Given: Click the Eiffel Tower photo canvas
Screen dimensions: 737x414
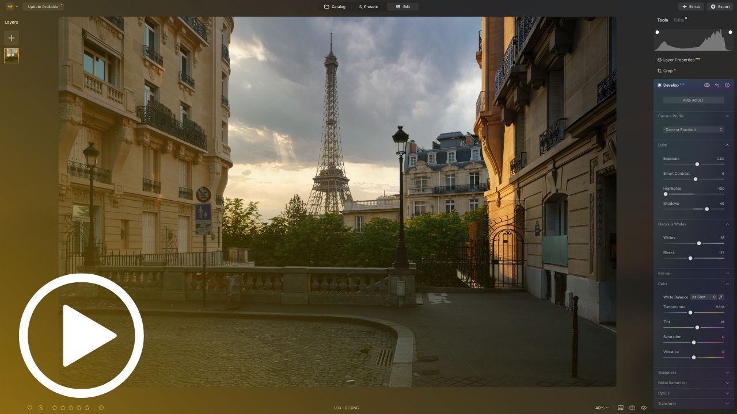Looking at the screenshot, I should point(337,201).
